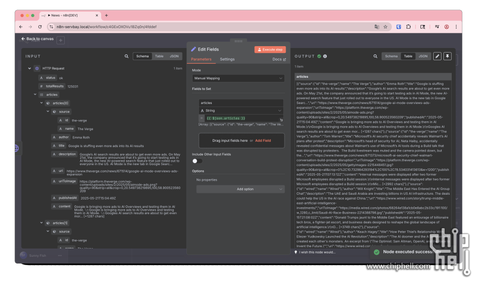The image size is (477, 283).
Task: Switch to the Settings tab
Action: (x=227, y=59)
